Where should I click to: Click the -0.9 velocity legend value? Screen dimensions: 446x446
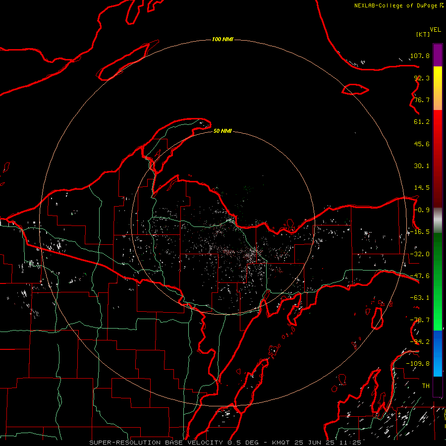[422, 210]
